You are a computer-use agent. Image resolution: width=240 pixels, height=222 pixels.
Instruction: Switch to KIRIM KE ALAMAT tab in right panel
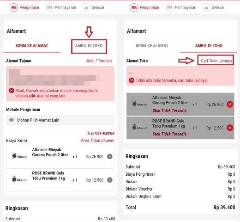[x=152, y=46]
